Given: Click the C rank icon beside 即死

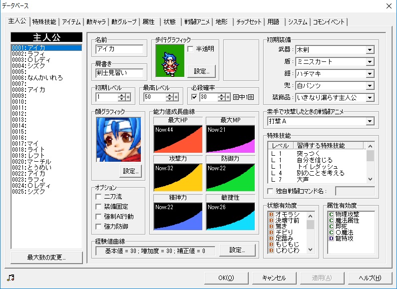Looking at the screenshot, I should pos(331,226).
